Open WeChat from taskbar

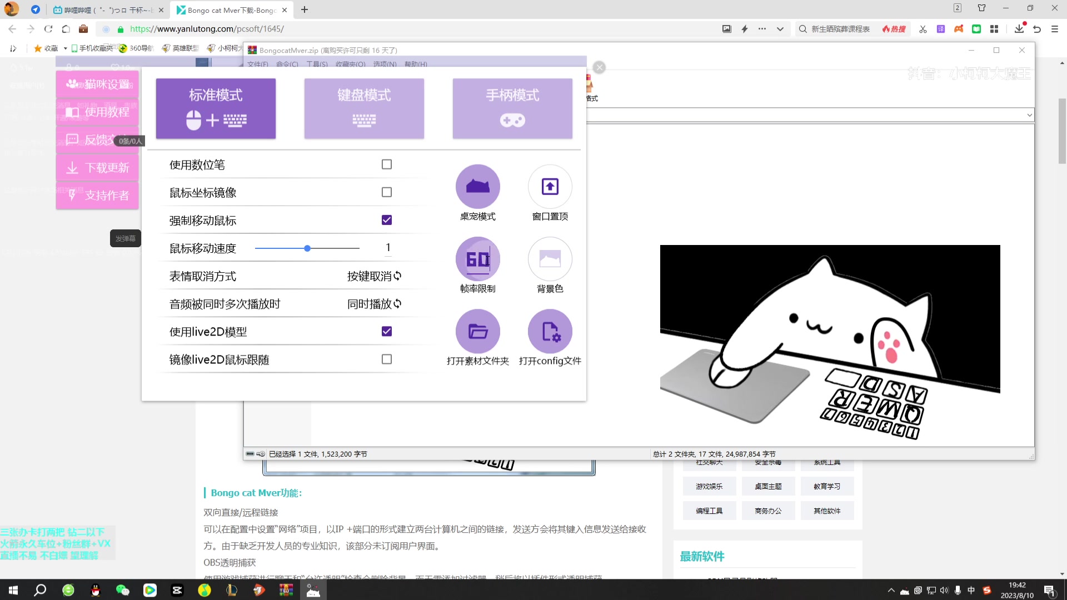(122, 590)
